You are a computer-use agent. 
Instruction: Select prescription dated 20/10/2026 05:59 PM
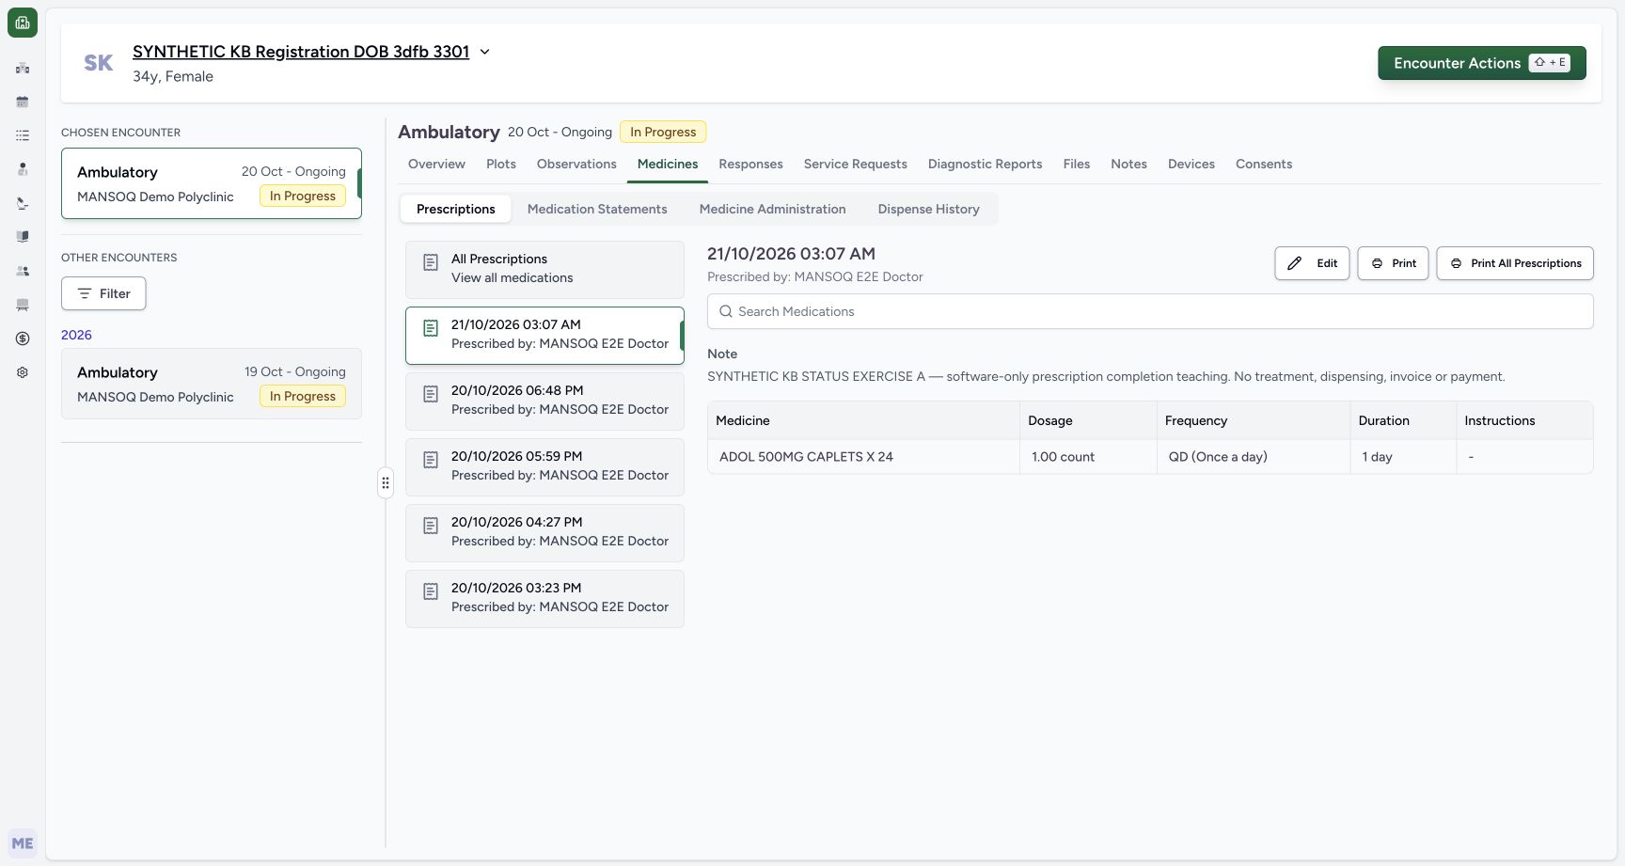pyautogui.click(x=544, y=467)
